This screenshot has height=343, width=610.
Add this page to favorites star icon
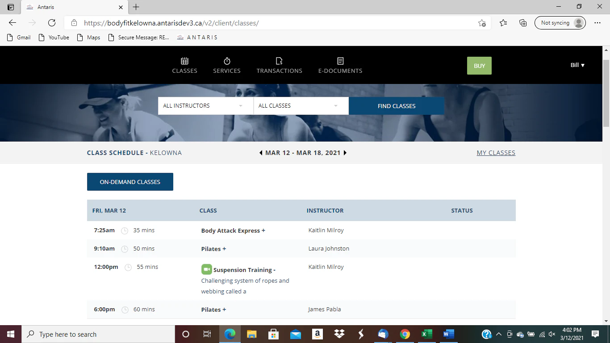(482, 23)
